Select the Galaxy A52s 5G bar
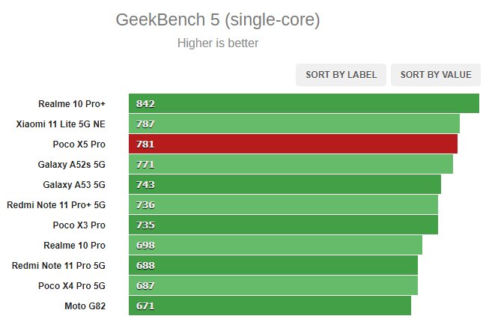The image size is (483, 319). pyautogui.click(x=291, y=164)
